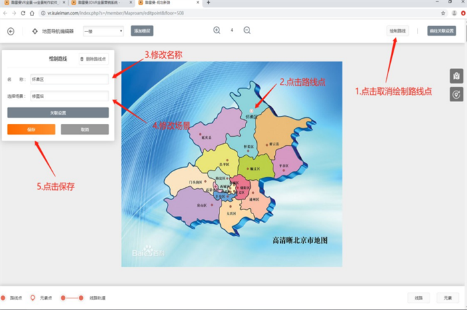Viewport: 467px width, 310px height.
Task: Click the 前往关联设置 button at top right
Action: point(442,31)
